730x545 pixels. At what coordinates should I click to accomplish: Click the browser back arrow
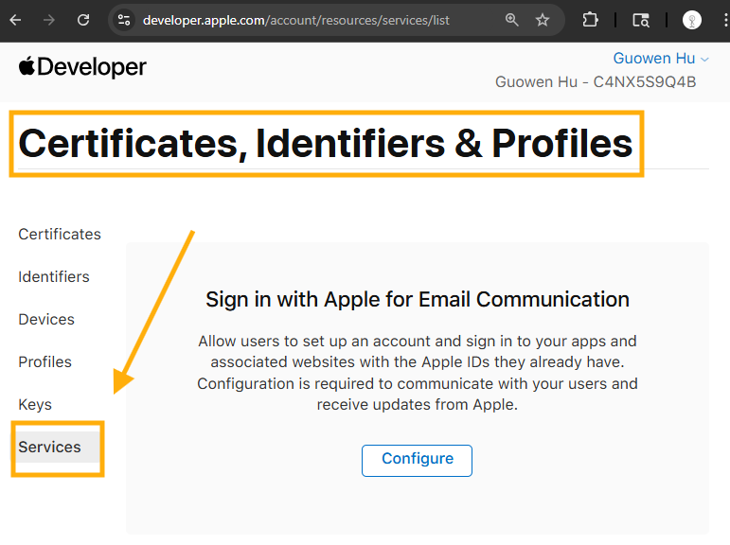pyautogui.click(x=15, y=20)
